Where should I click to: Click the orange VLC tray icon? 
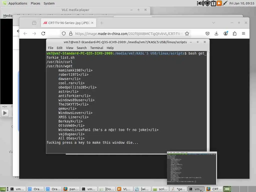coord(219,3)
